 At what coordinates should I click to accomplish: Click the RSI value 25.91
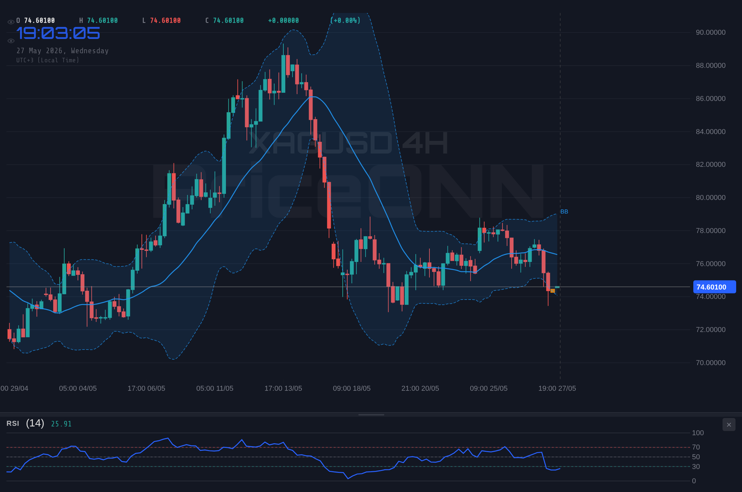point(61,424)
